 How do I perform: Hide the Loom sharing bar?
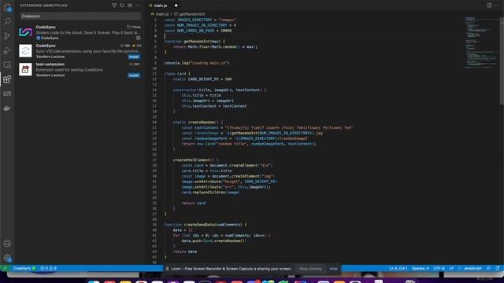[333, 269]
